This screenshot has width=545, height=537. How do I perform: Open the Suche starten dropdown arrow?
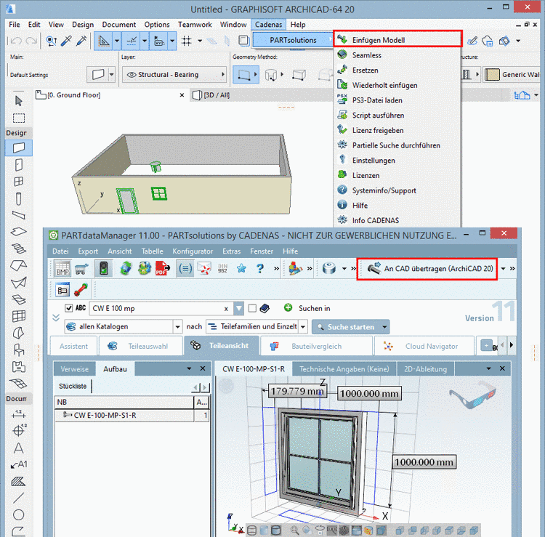coord(384,327)
